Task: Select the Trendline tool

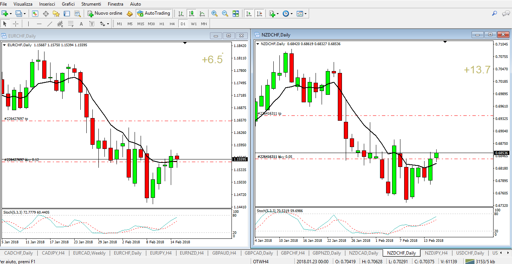Action: (49, 24)
